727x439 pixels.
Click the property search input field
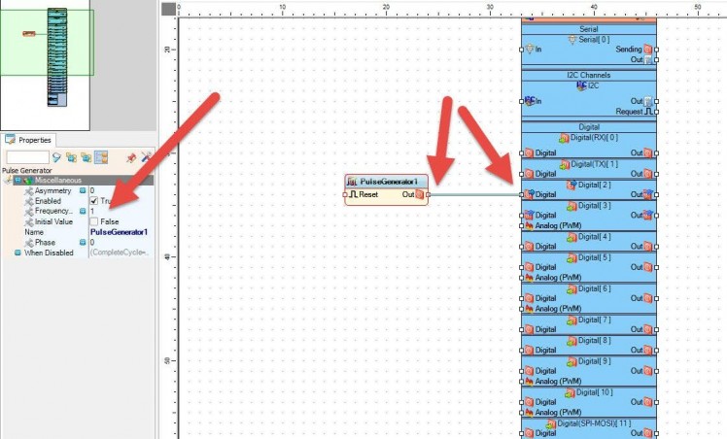click(27, 157)
